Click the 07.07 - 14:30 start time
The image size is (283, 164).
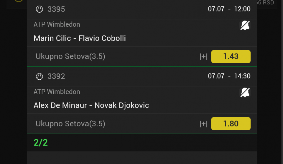[x=229, y=76]
